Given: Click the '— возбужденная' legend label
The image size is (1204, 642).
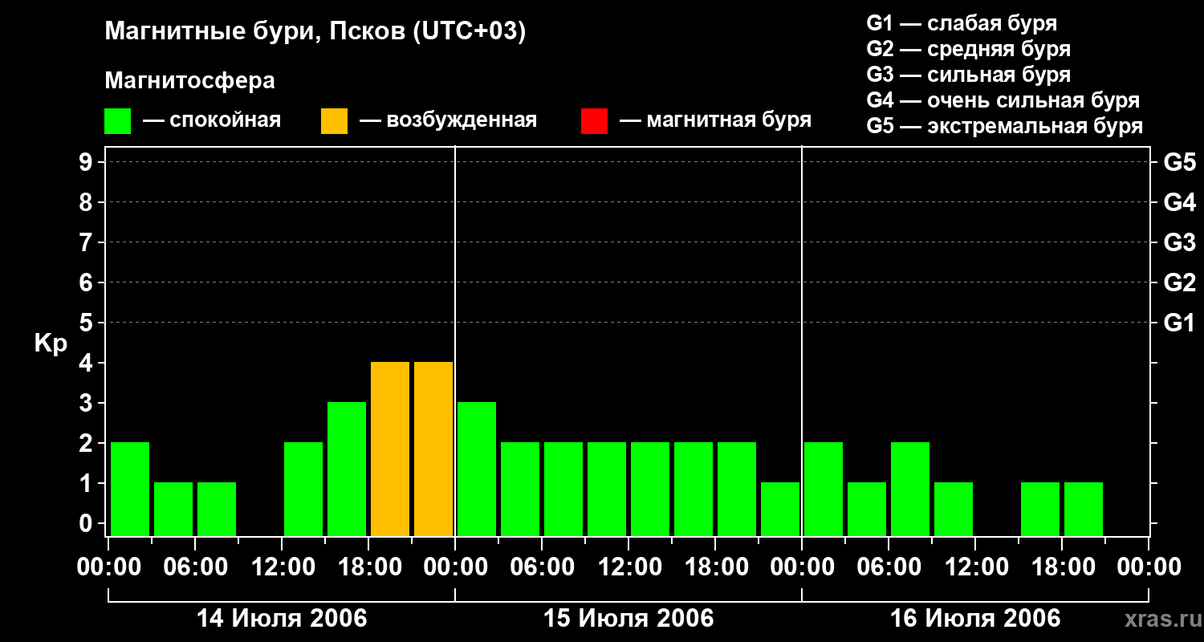Looking at the screenshot, I should [x=448, y=120].
